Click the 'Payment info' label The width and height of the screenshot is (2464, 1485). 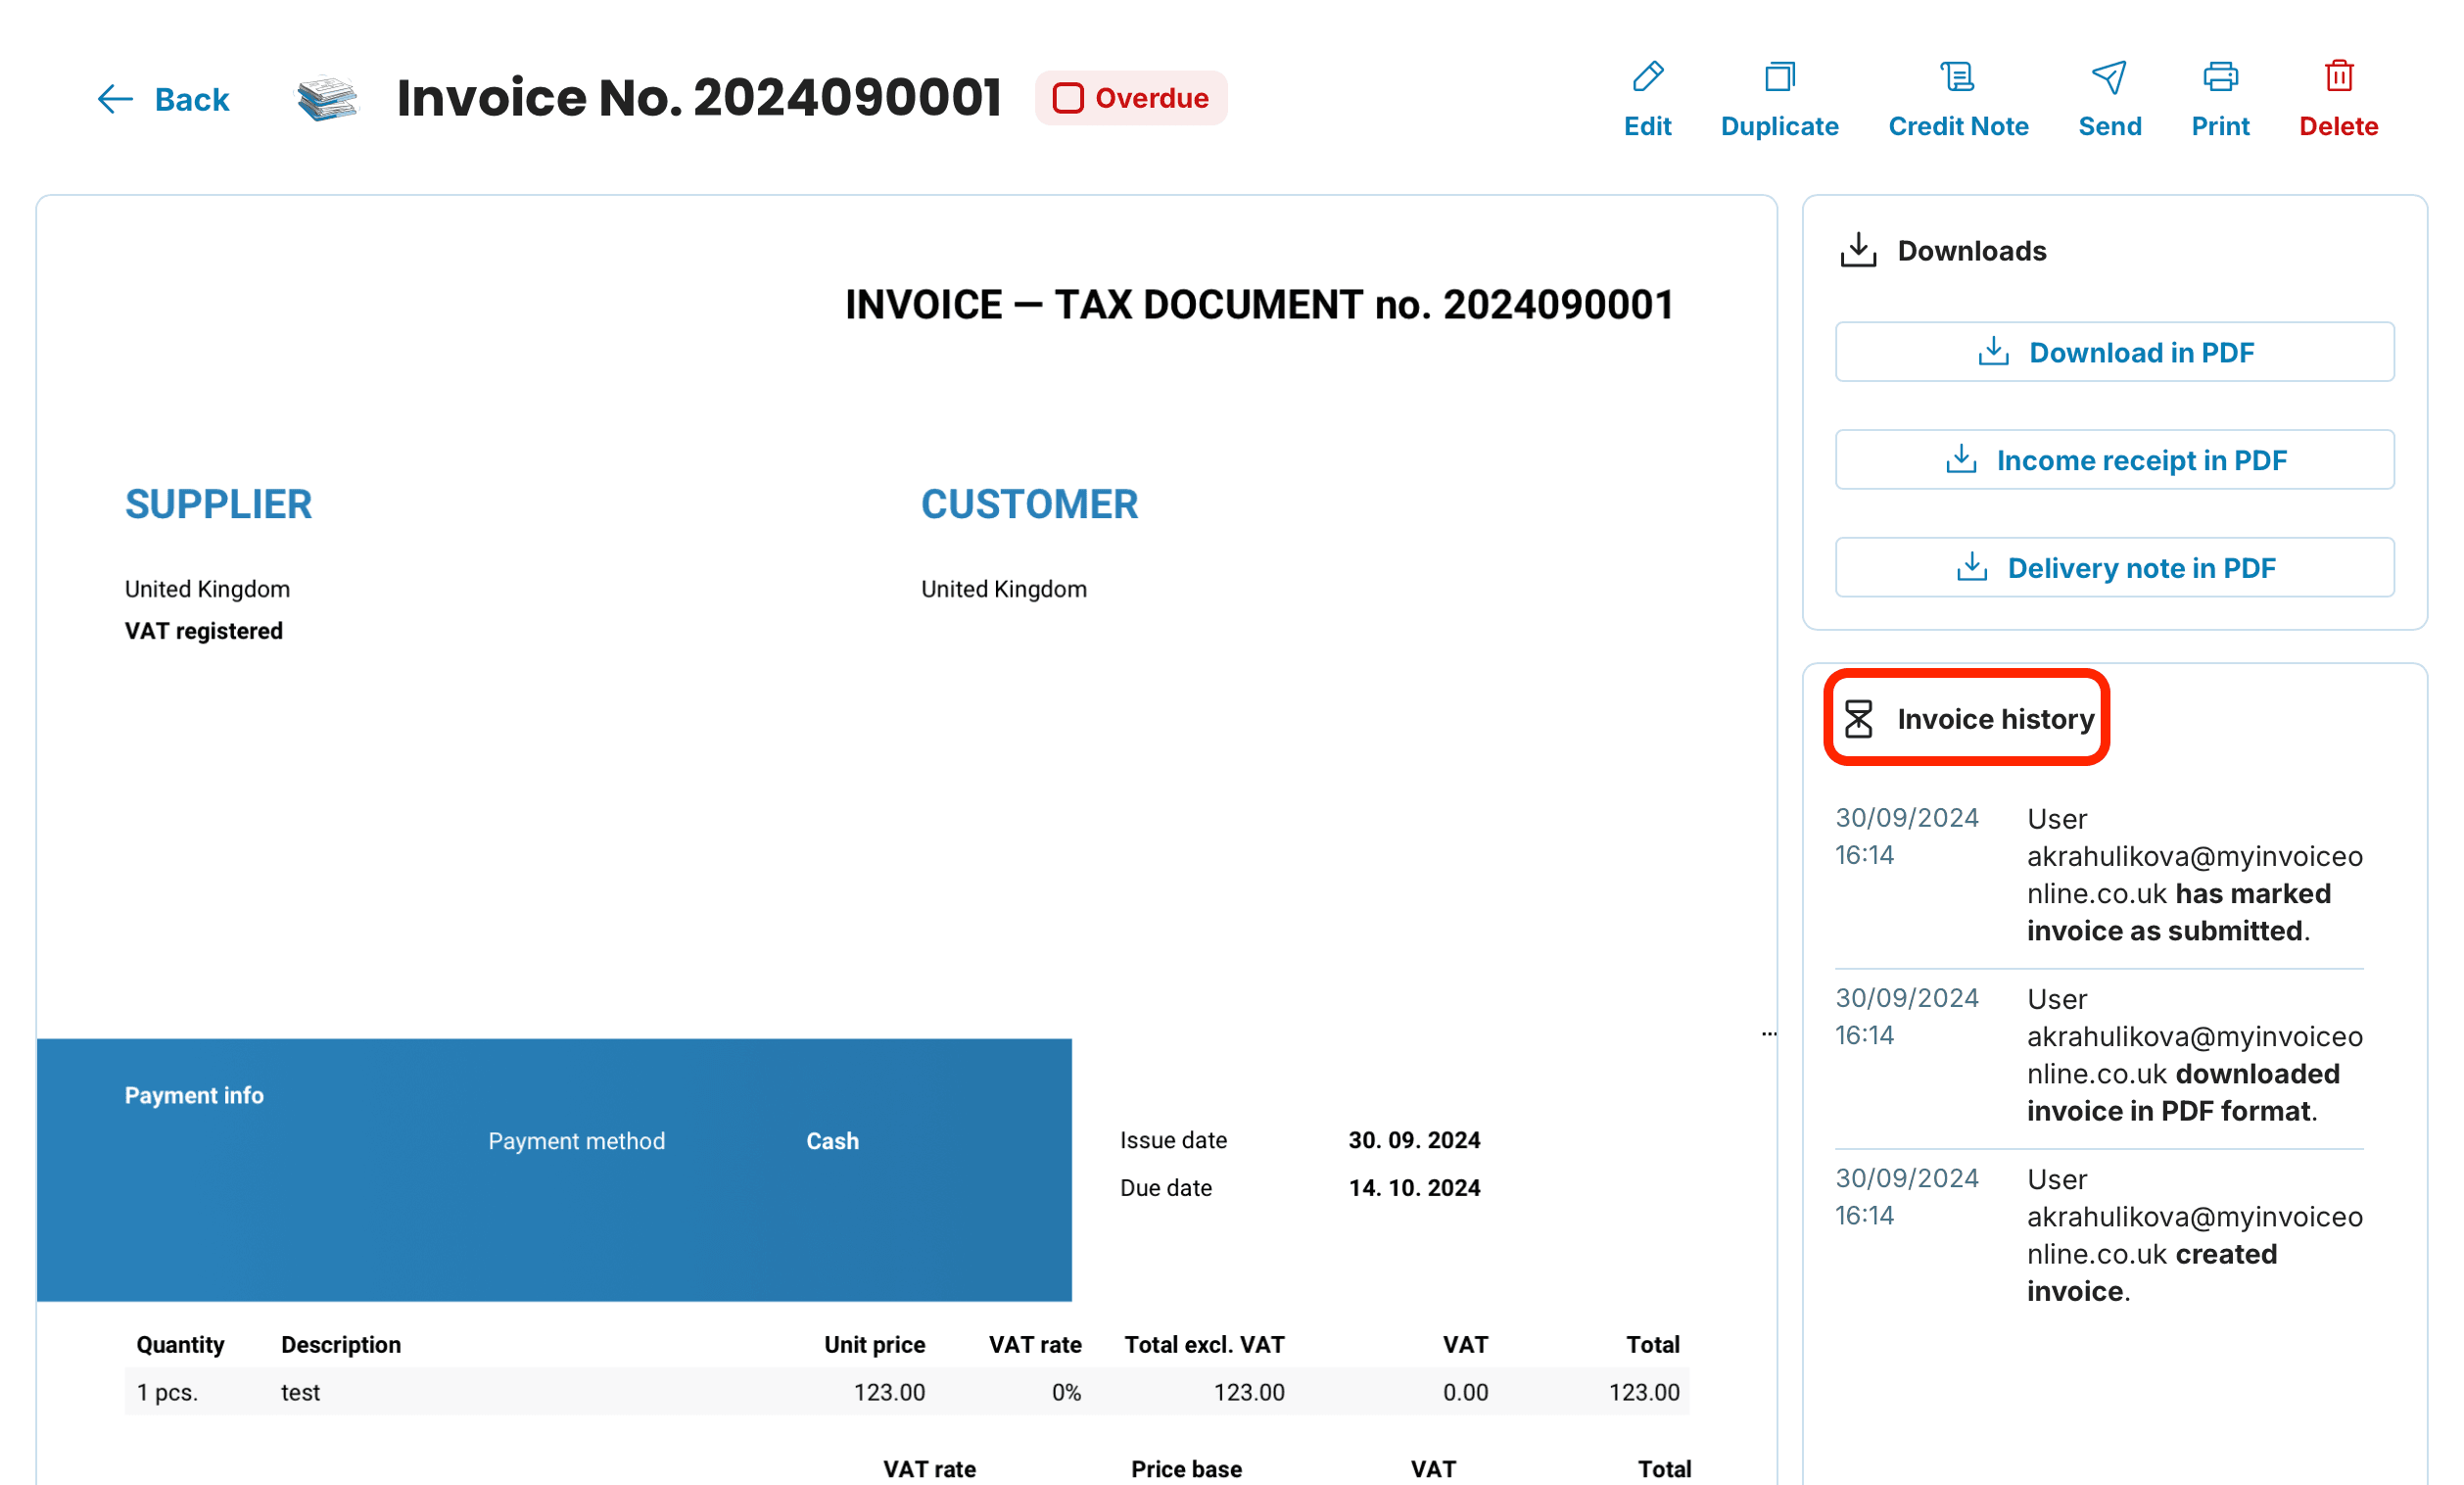[x=194, y=1095]
